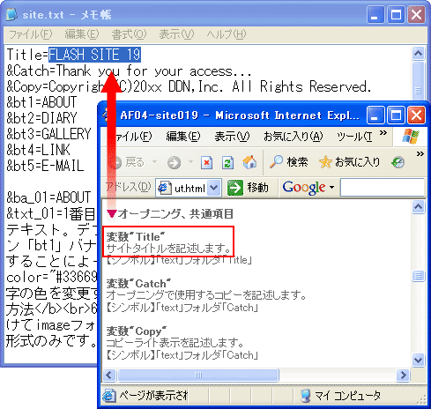Open IE's お気に入り(A) menu

[294, 137]
